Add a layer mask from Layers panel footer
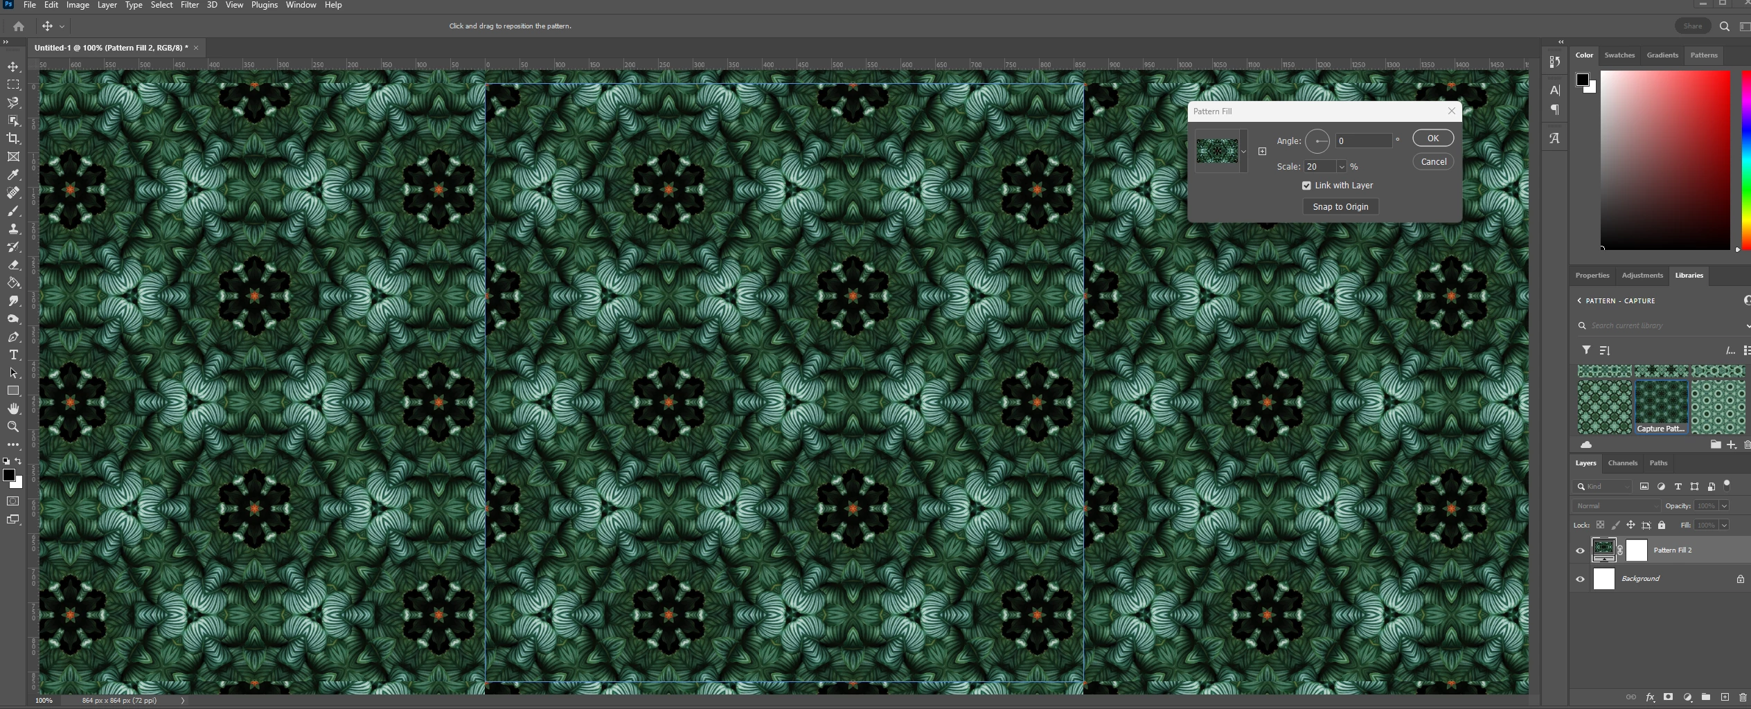Viewport: 1751px width, 709px height. point(1669,697)
